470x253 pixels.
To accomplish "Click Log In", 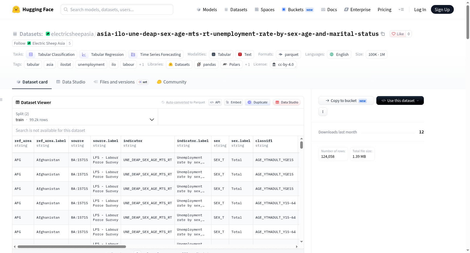I will [x=420, y=9].
